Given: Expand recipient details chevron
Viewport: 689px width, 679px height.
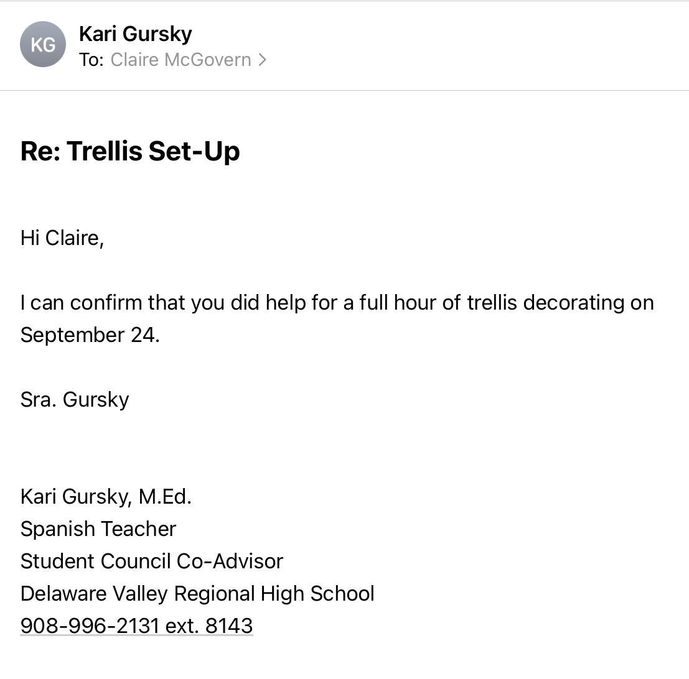Looking at the screenshot, I should [263, 60].
